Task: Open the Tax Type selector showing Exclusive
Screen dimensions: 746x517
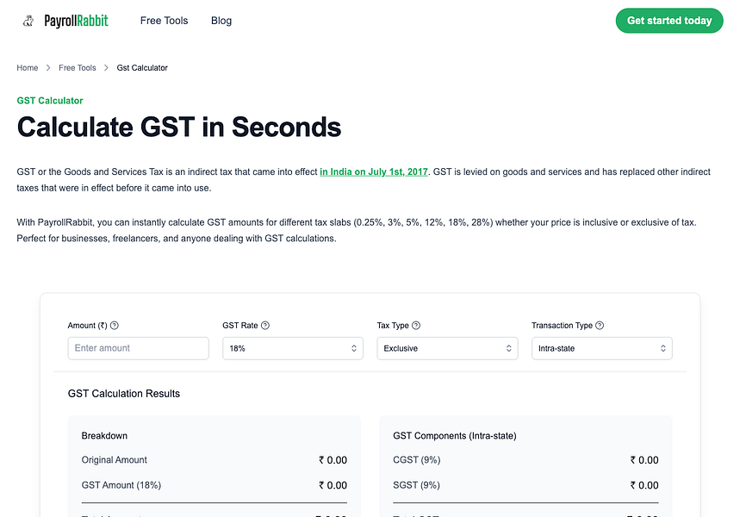Action: (x=448, y=348)
